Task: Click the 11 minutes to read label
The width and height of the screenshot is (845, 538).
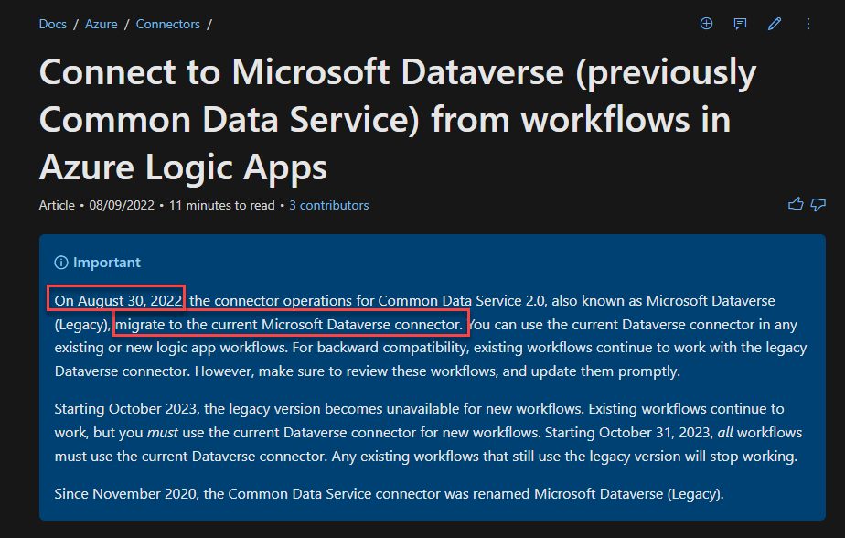Action: tap(222, 205)
